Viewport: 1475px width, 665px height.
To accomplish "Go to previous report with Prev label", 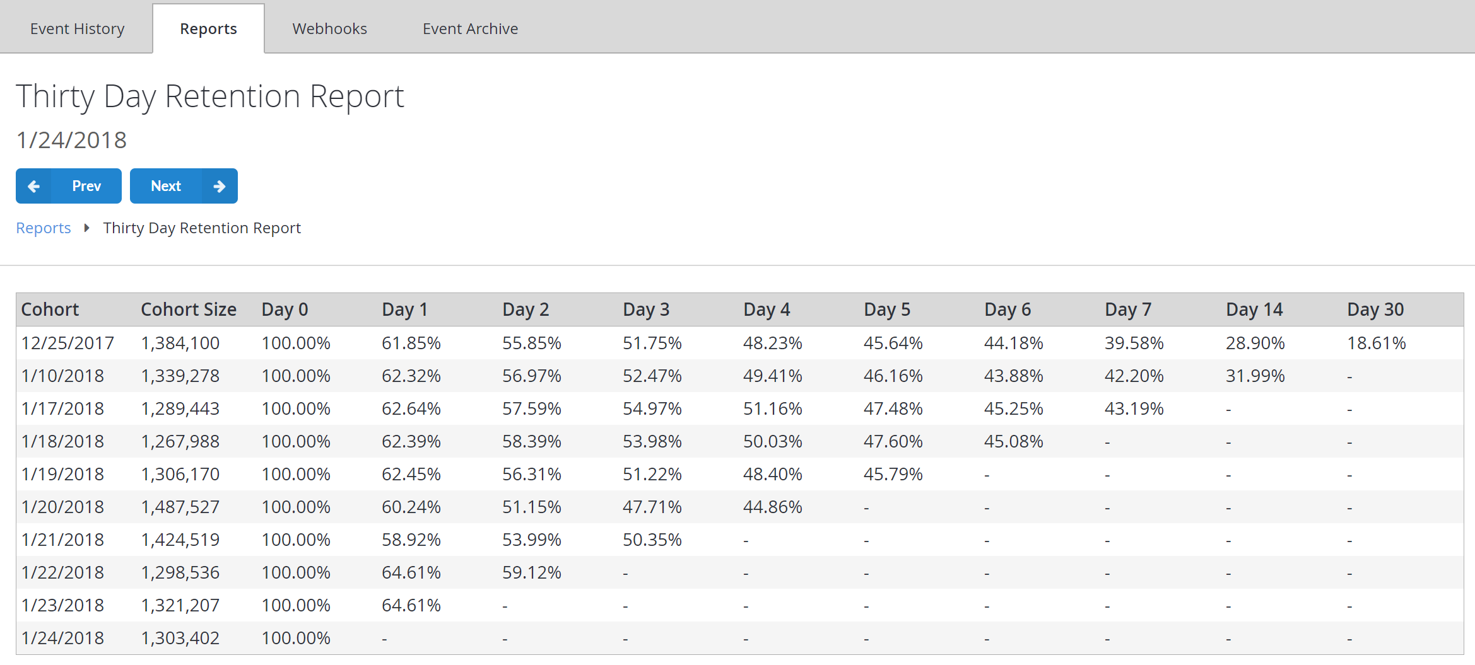I will tap(86, 186).
